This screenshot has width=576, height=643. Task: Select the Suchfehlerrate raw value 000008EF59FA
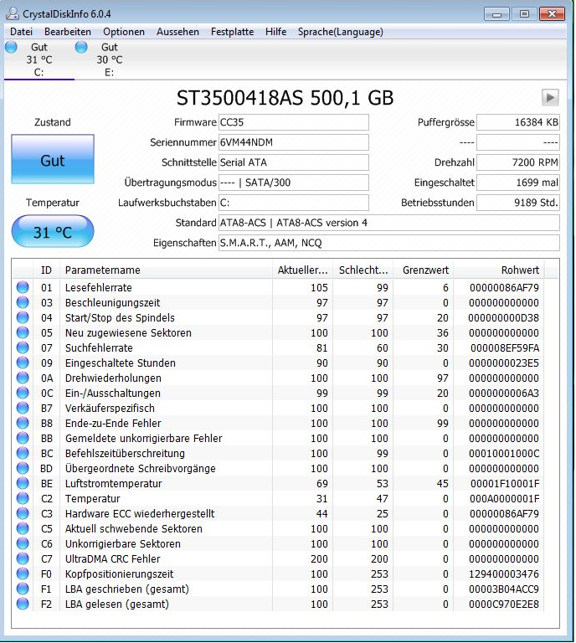click(505, 347)
